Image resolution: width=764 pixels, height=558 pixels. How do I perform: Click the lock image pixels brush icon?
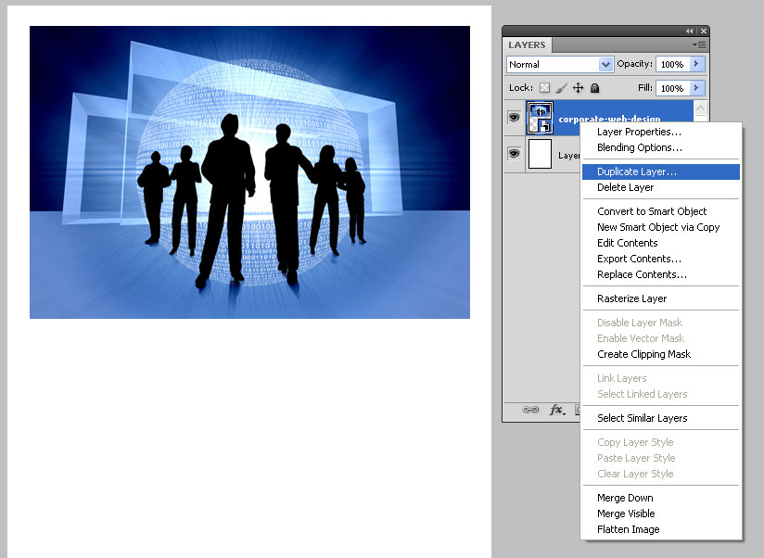click(x=561, y=88)
